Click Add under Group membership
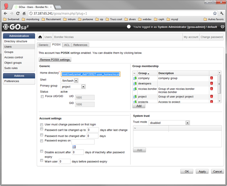This screenshot has width=227, height=186. (x=139, y=106)
